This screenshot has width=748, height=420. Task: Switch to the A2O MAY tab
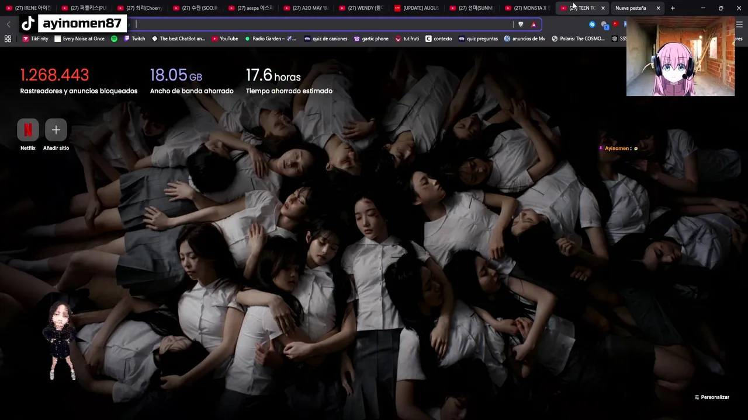307,8
